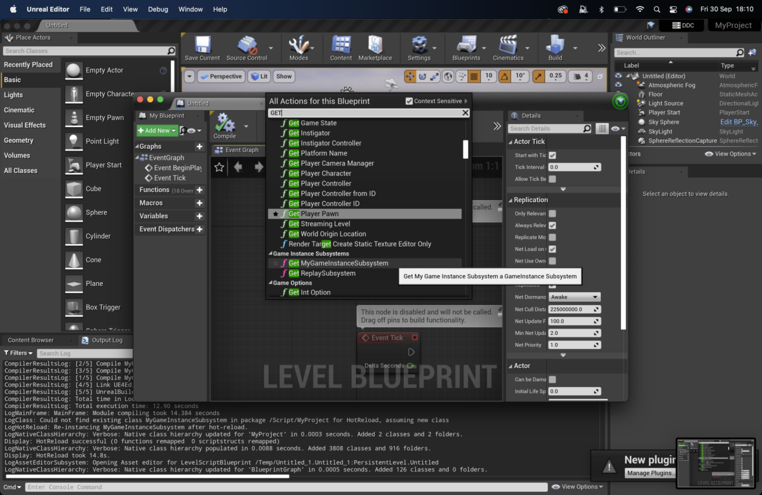Open the Window menu

190,10
